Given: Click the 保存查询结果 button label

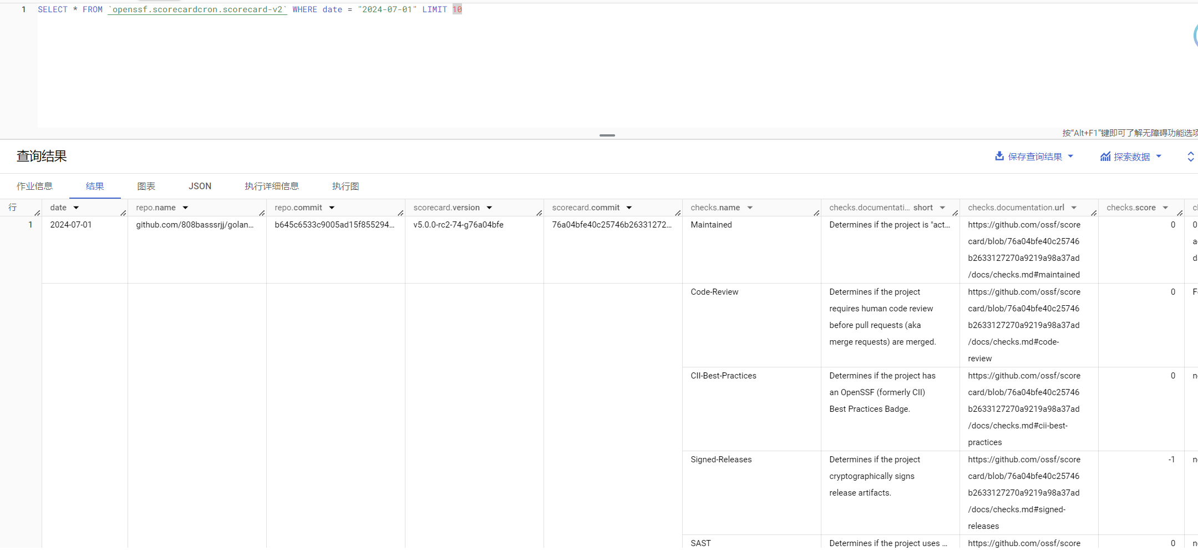Looking at the screenshot, I should click(1035, 157).
